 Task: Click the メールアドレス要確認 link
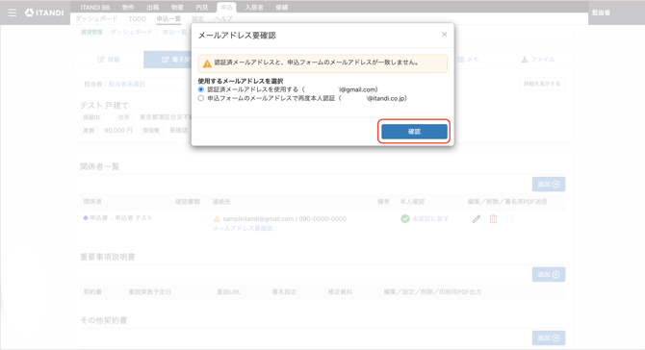pyautogui.click(x=243, y=229)
